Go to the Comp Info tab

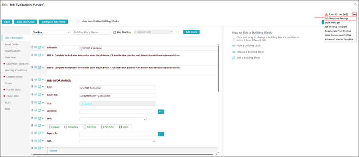pos(13,96)
